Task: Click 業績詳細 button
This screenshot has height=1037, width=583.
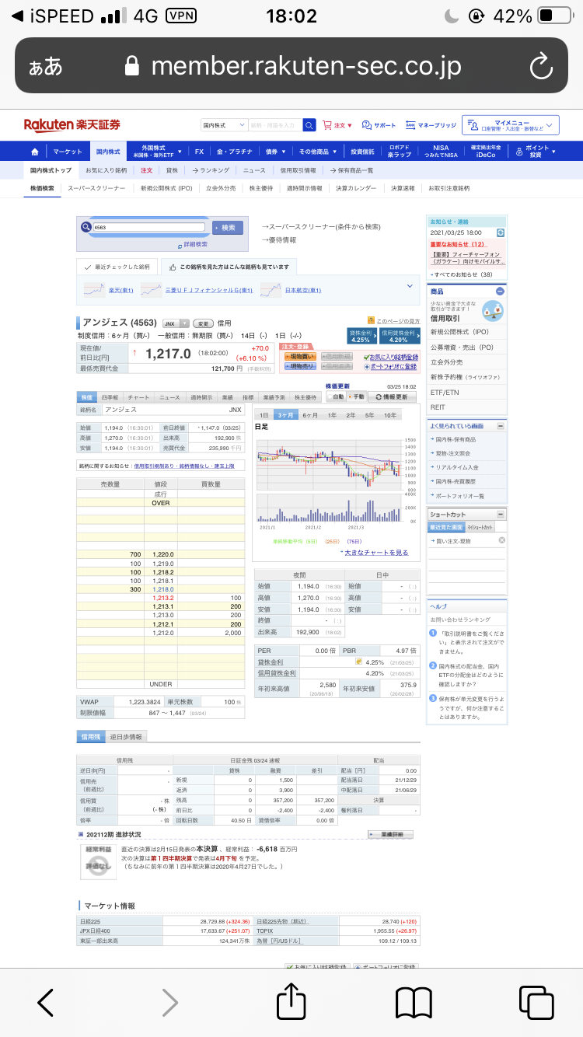Action: tap(390, 834)
